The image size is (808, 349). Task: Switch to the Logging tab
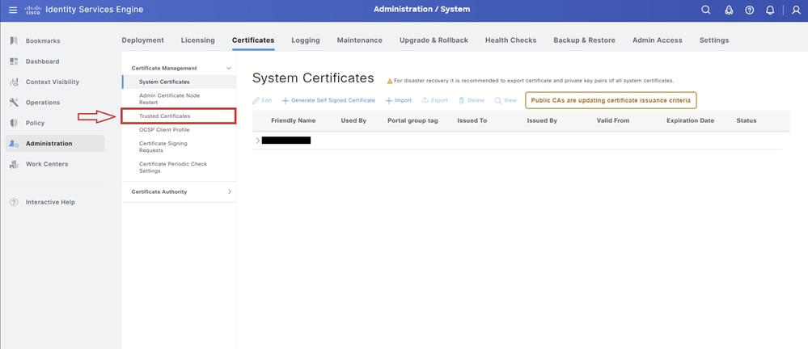click(306, 40)
